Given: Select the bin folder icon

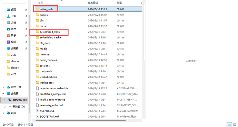Looking at the screenshot, I should pos(37,20).
